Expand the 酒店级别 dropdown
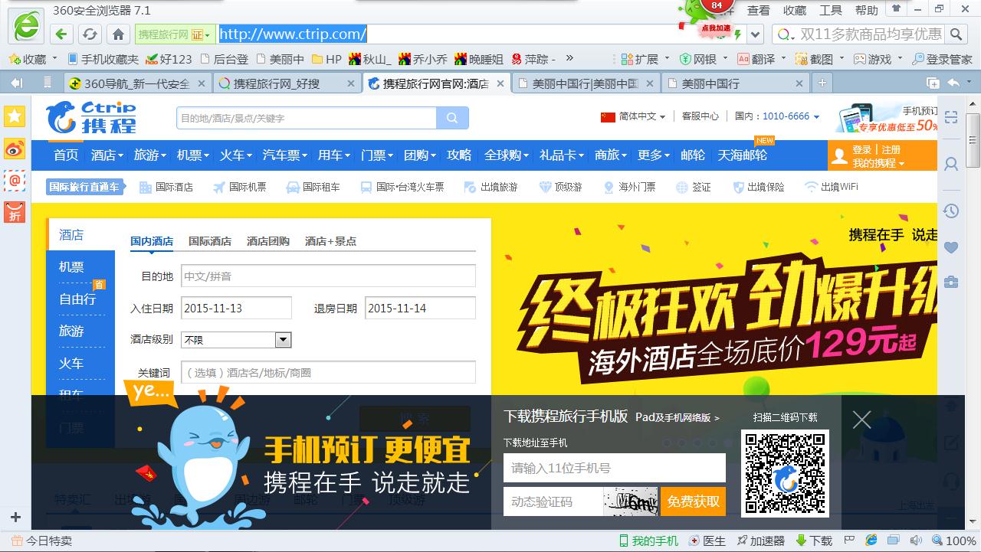981x552 pixels. [x=283, y=340]
